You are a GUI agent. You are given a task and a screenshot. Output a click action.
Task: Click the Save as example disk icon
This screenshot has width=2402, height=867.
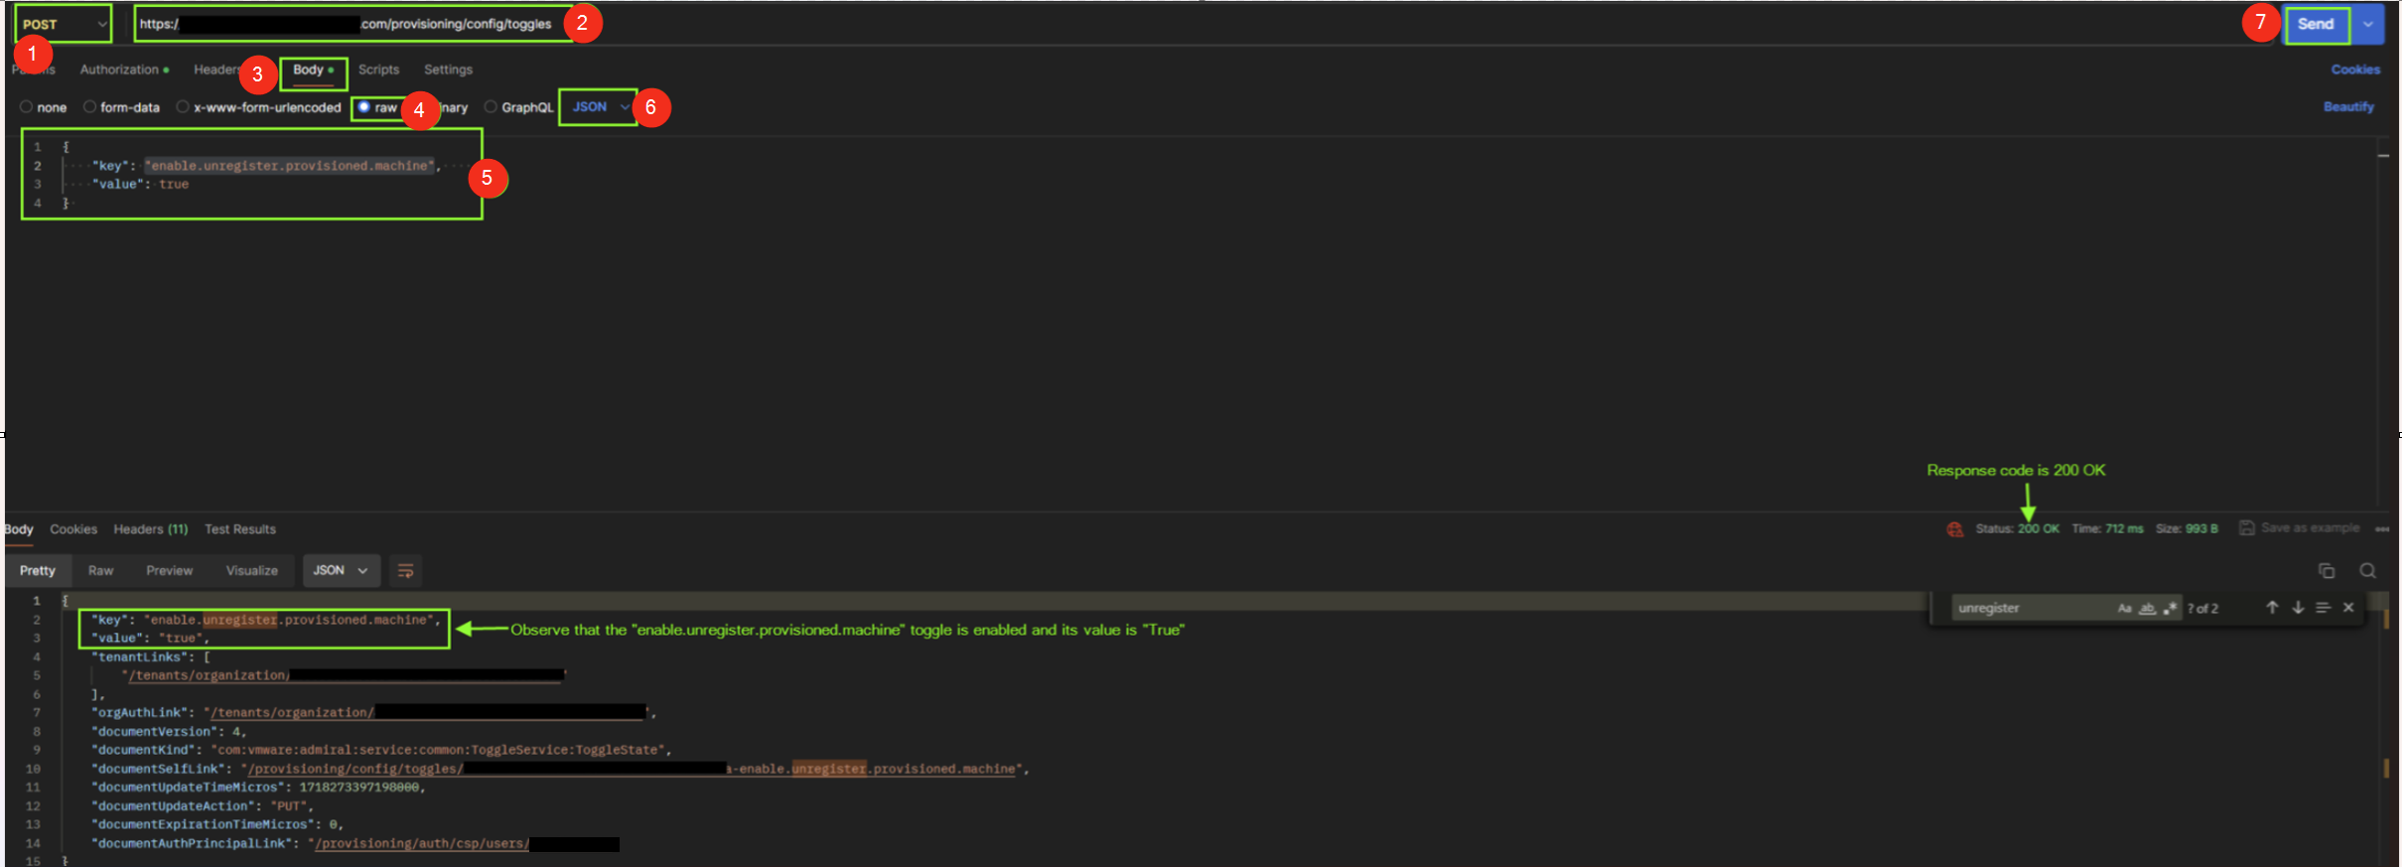[2246, 528]
